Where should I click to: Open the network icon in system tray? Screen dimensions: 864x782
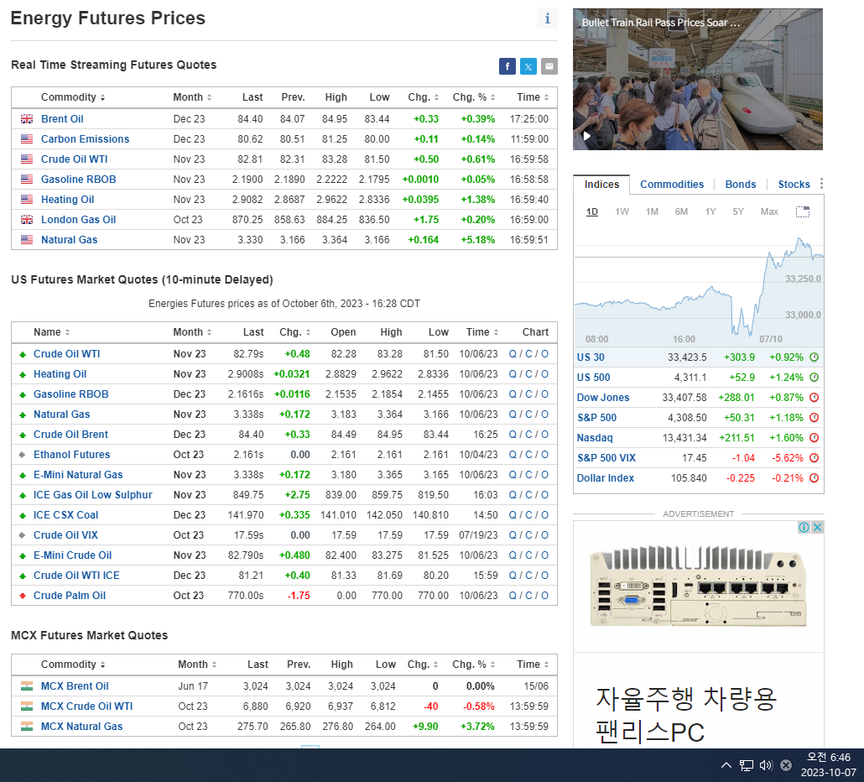pos(746,765)
